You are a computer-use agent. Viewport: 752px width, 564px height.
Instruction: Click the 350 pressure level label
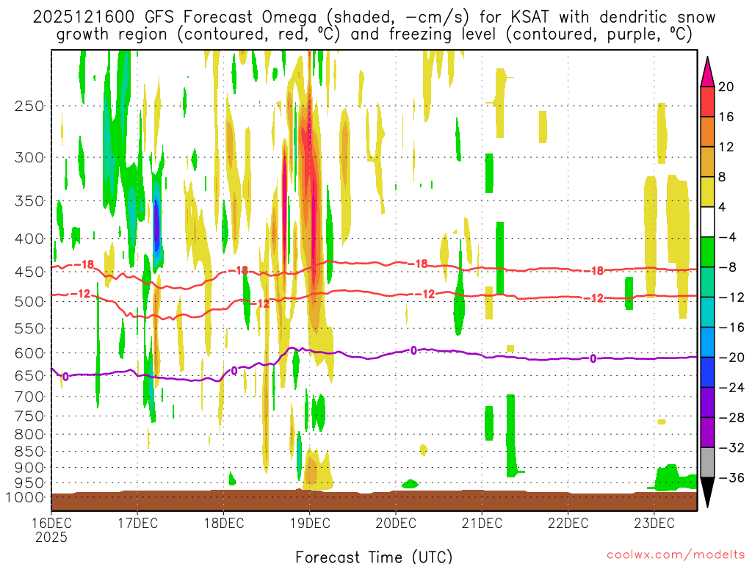[29, 201]
